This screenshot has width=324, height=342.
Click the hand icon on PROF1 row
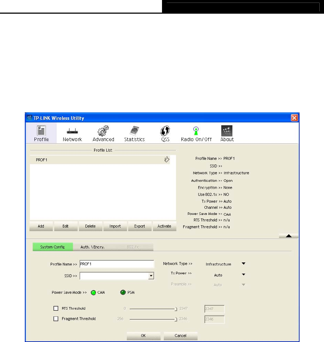tap(167, 159)
